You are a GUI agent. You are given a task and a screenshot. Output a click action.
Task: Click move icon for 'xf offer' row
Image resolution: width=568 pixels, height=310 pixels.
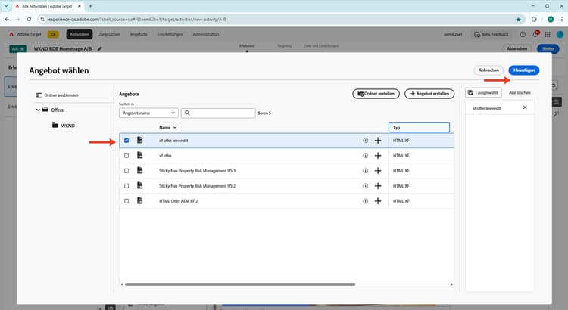click(378, 156)
